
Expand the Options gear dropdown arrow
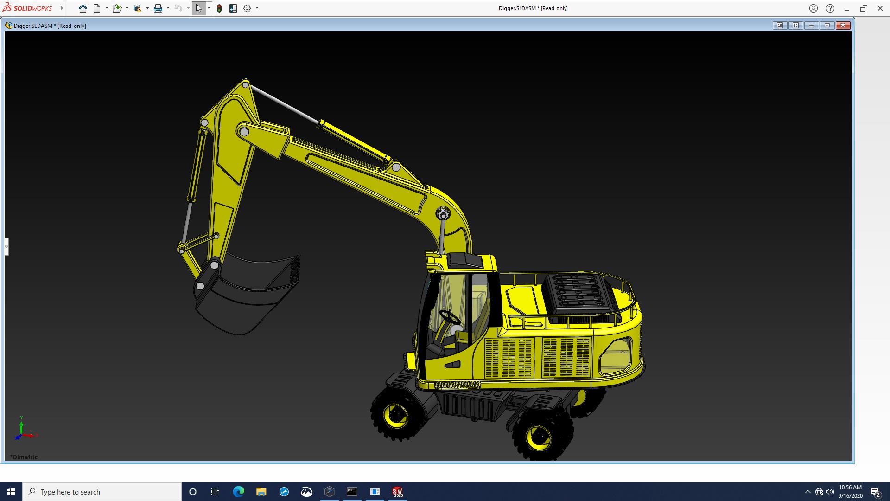pyautogui.click(x=257, y=8)
